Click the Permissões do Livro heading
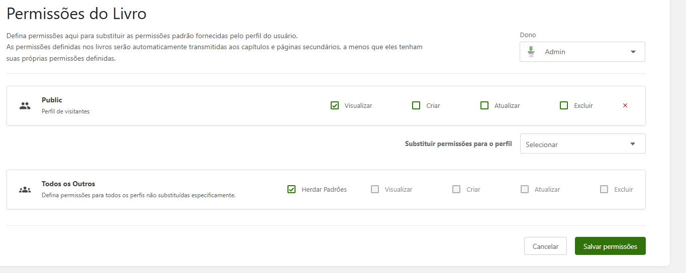Screen dimensions: 686x273 pos(76,14)
